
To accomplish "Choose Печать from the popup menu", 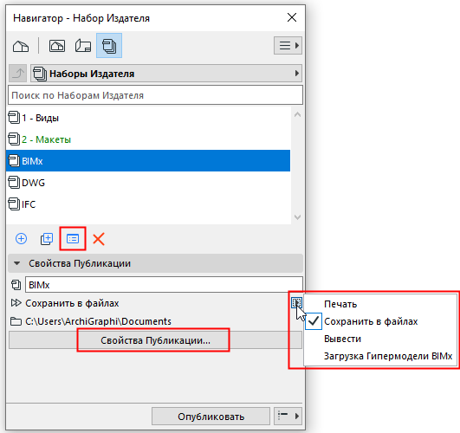I will pos(380,304).
